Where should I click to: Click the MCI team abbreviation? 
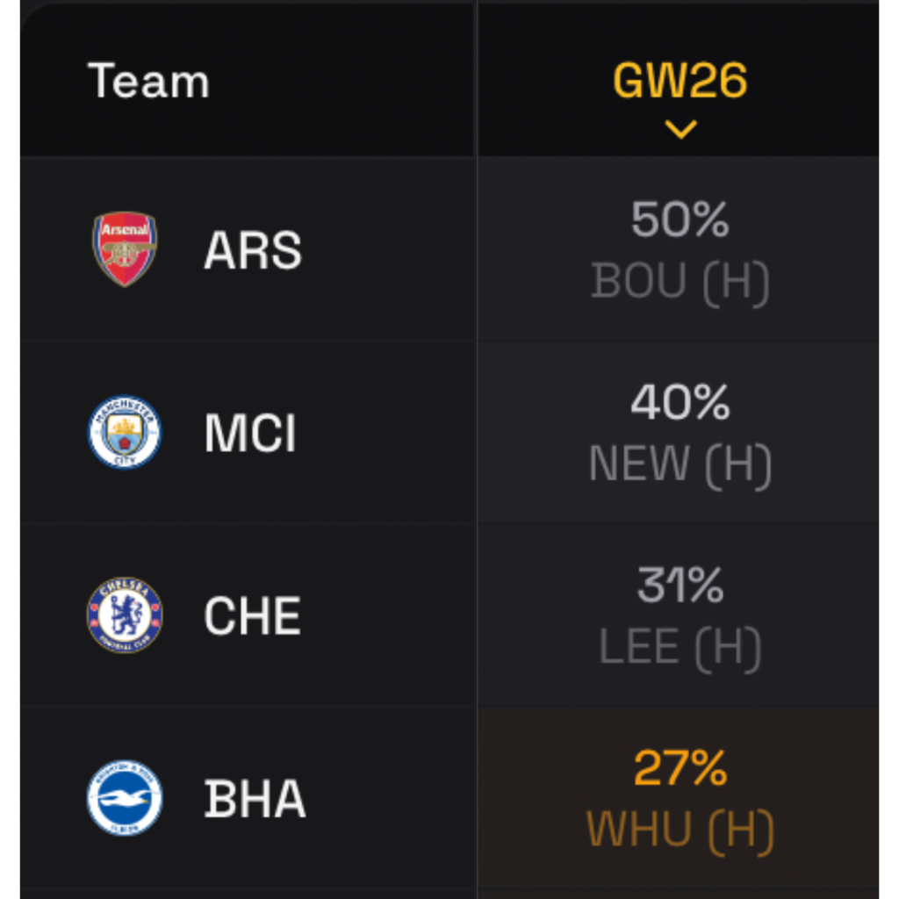(x=249, y=432)
